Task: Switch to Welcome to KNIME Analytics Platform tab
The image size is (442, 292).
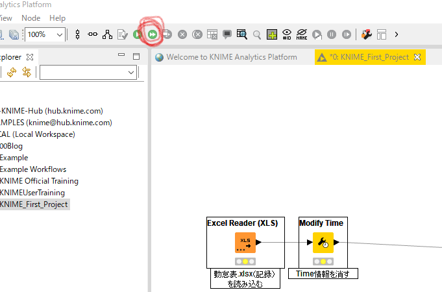Action: (x=227, y=57)
